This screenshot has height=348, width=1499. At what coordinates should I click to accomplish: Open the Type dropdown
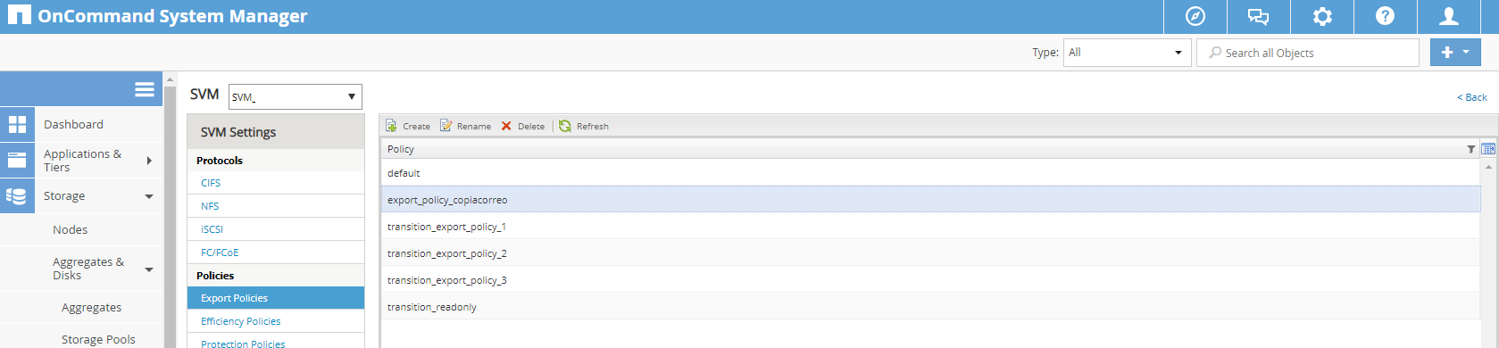pyautogui.click(x=1127, y=53)
